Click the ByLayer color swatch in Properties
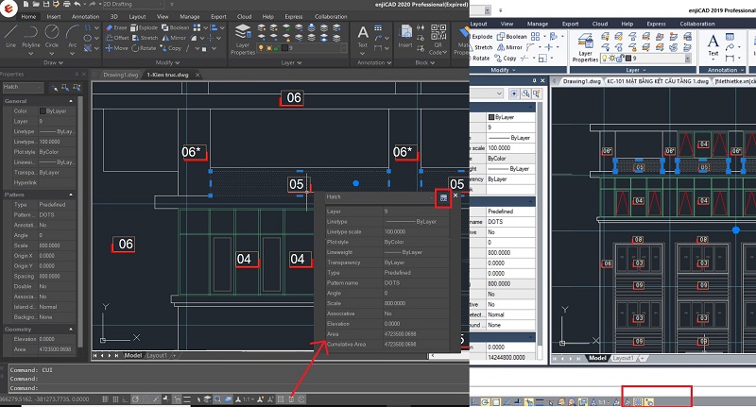 (43, 111)
